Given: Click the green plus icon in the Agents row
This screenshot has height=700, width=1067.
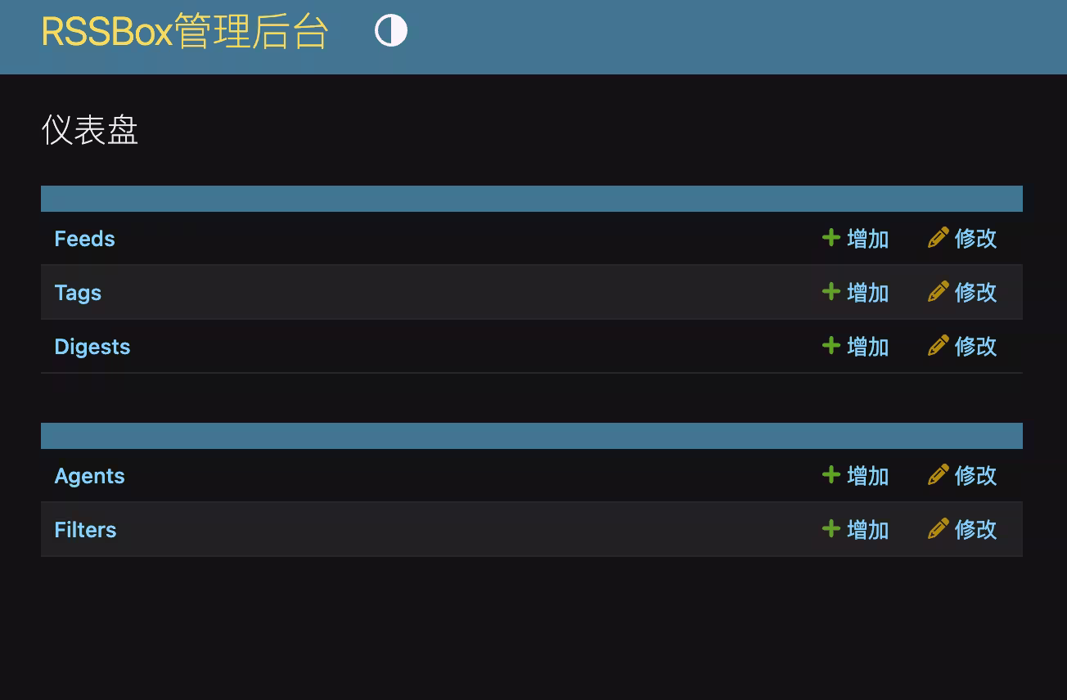Looking at the screenshot, I should (831, 475).
